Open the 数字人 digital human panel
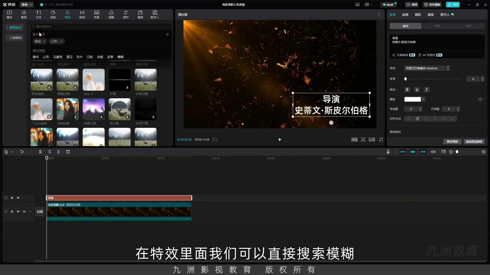 point(155,15)
